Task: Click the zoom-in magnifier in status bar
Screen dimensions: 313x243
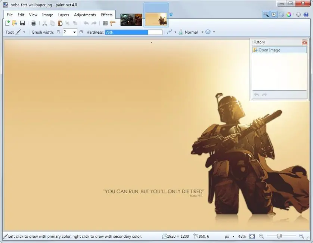Action: (301, 236)
